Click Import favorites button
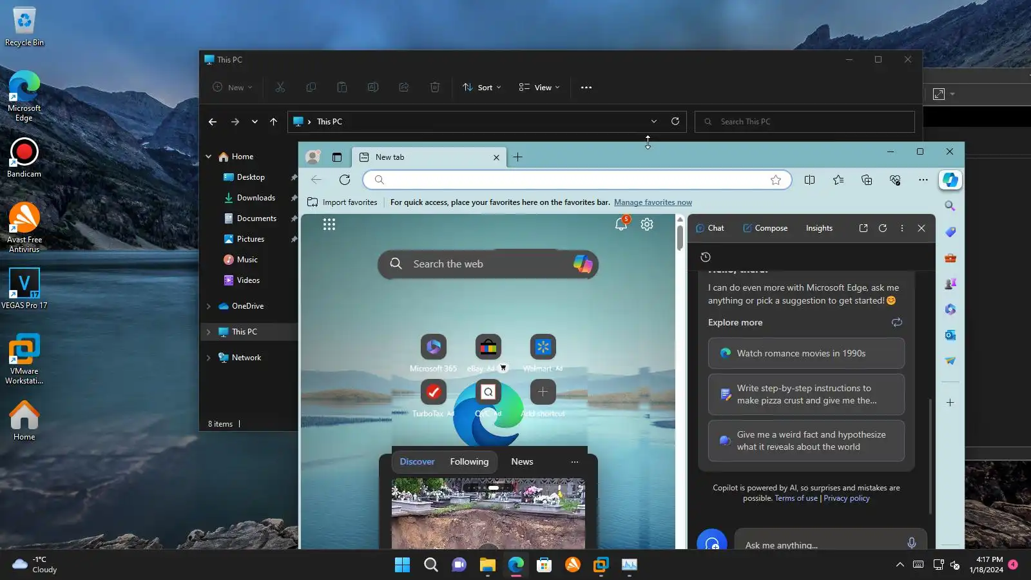 tap(342, 202)
